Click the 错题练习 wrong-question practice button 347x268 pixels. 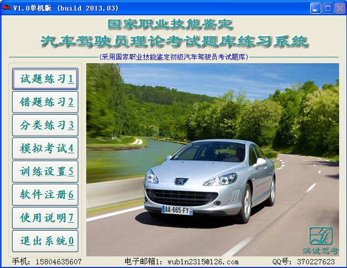46,102
